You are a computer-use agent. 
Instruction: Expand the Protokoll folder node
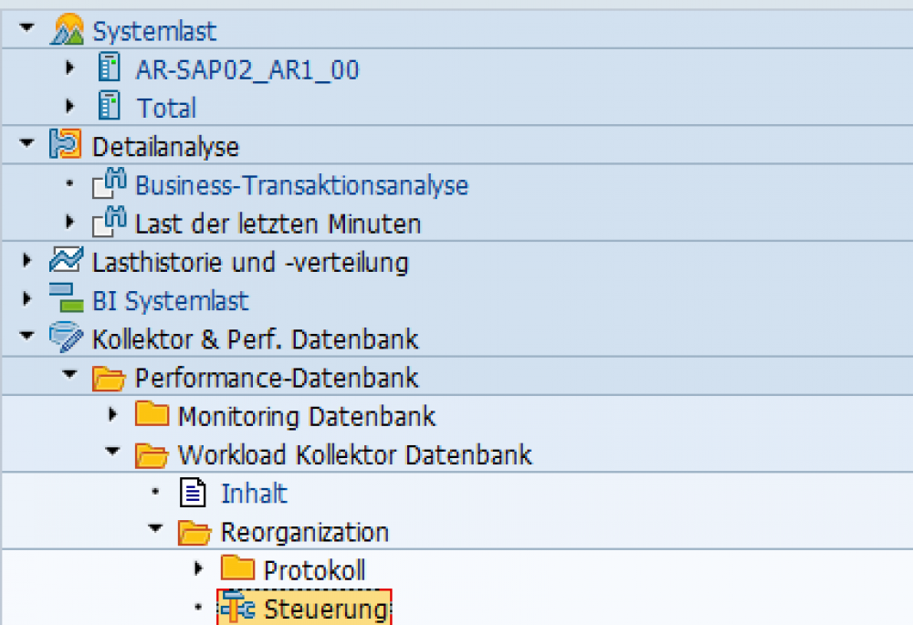(x=198, y=569)
